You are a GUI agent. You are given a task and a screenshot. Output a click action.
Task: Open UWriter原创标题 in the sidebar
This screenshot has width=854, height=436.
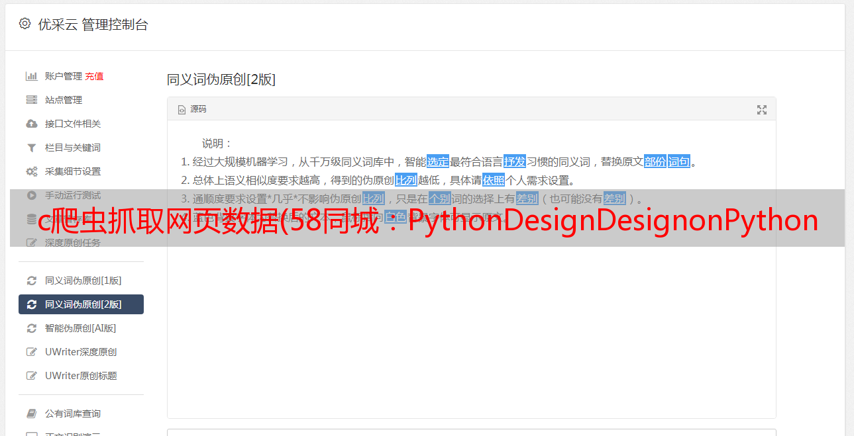click(x=81, y=376)
